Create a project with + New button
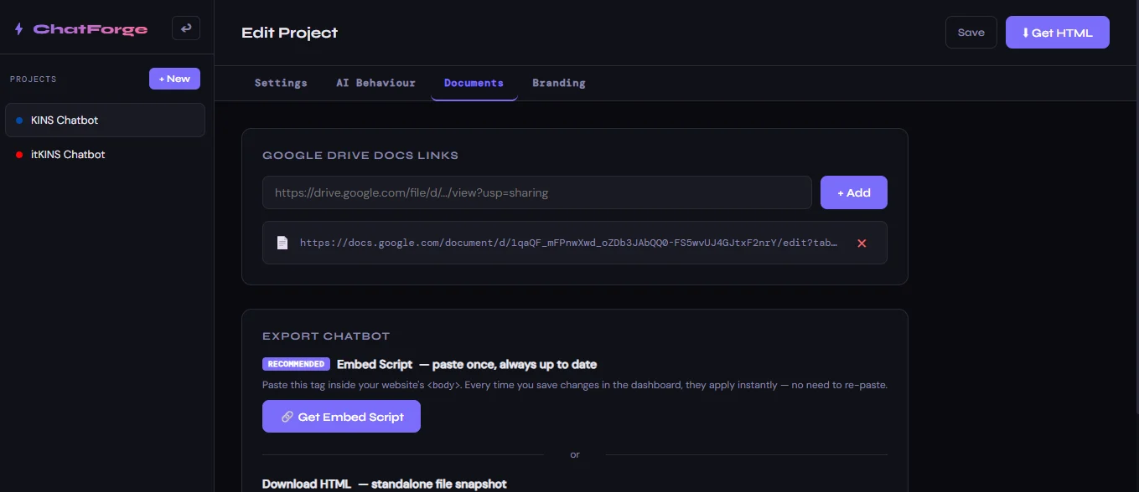 (x=174, y=79)
